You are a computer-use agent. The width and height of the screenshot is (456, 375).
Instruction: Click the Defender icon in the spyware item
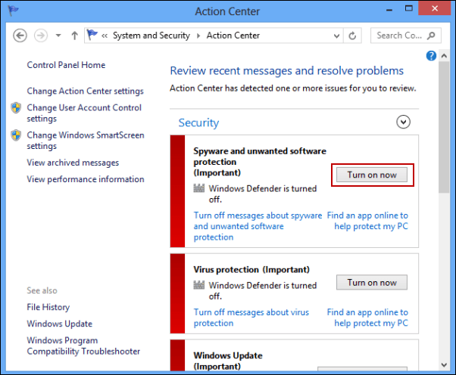click(199, 188)
